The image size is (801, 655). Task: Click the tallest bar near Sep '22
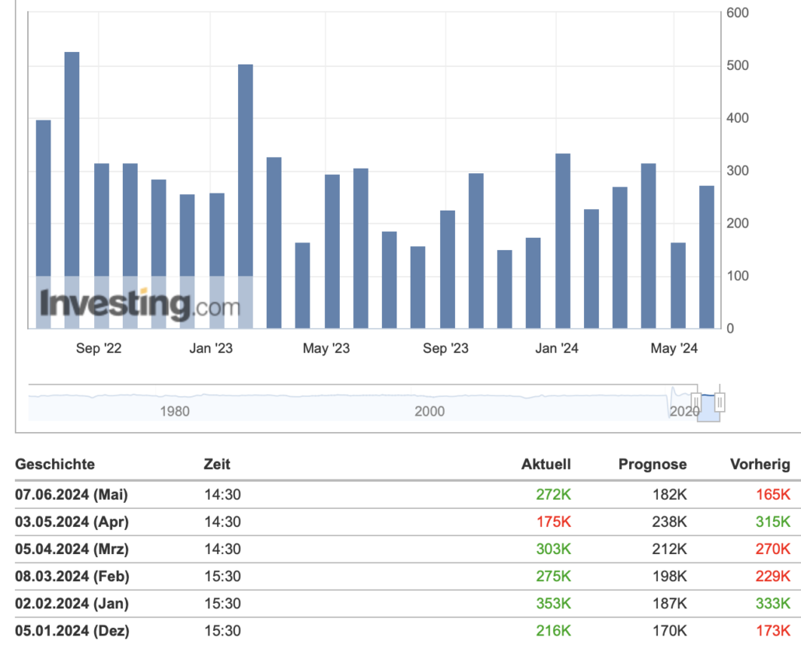[72, 190]
